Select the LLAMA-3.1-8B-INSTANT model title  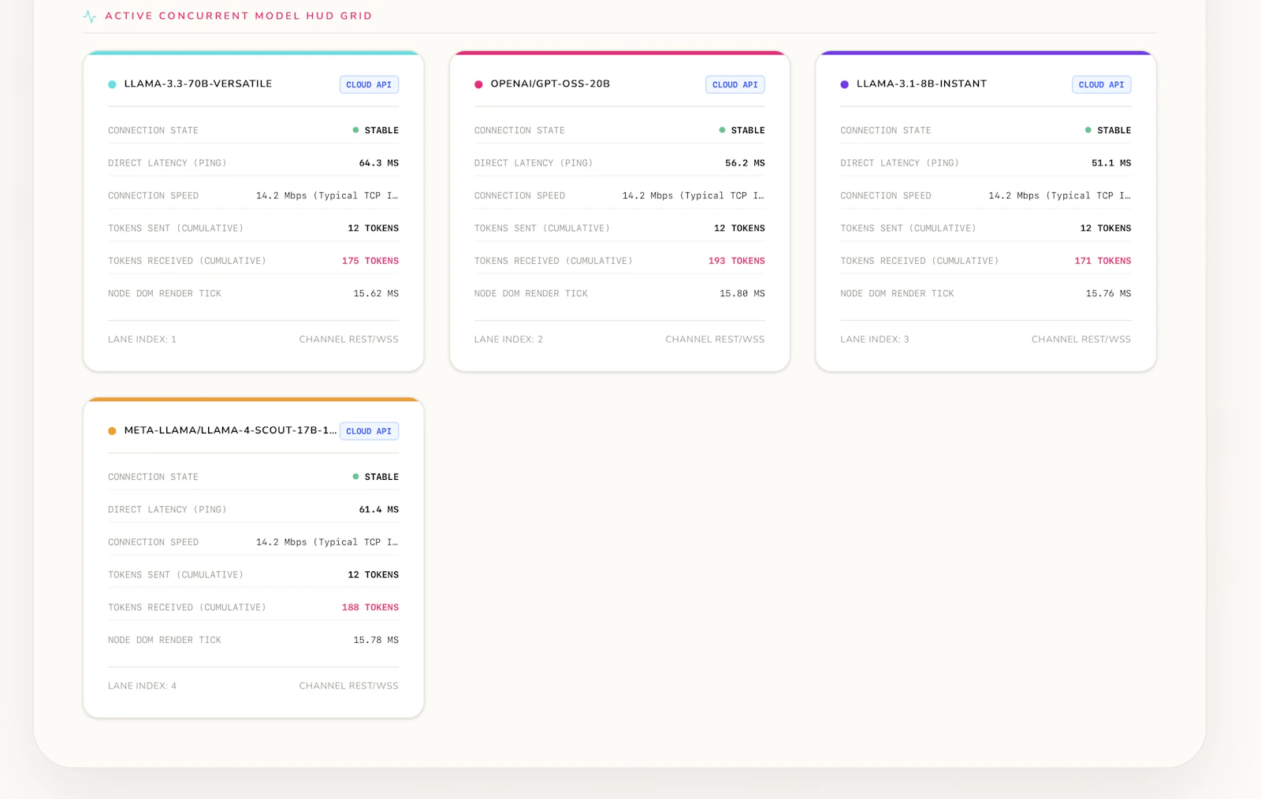[921, 84]
